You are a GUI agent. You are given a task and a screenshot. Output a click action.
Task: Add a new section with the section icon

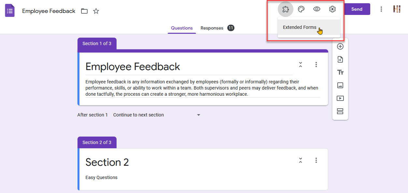point(340,111)
